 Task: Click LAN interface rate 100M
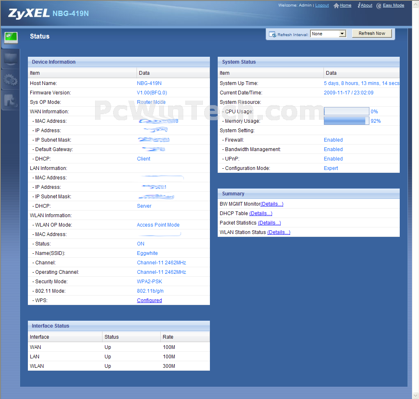click(169, 356)
